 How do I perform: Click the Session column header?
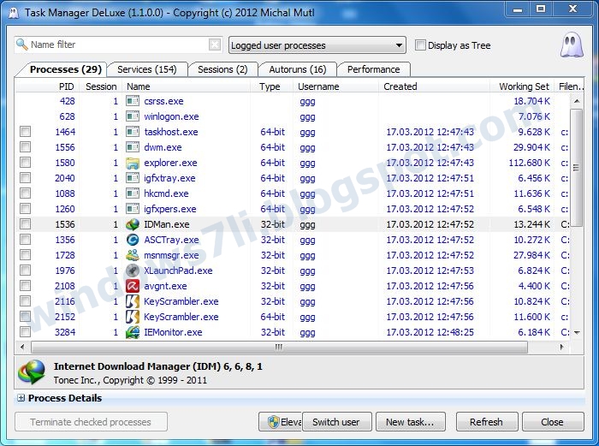tap(101, 86)
